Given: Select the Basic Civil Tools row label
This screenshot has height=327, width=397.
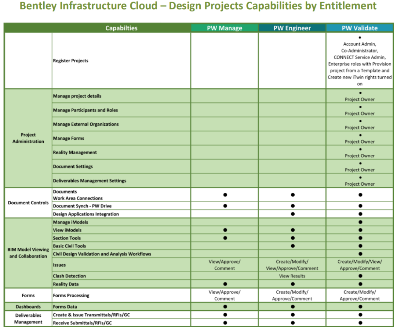Looking at the screenshot, I should tap(69, 246).
